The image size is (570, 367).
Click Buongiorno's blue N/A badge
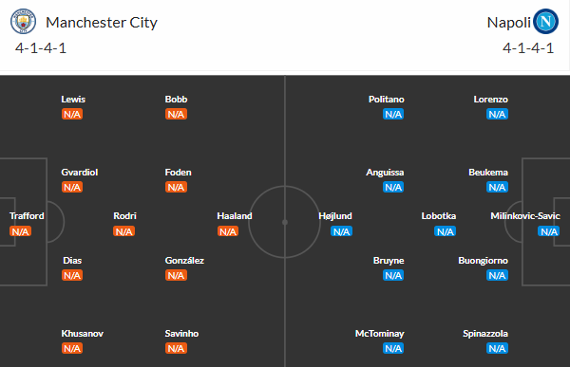[x=497, y=275]
